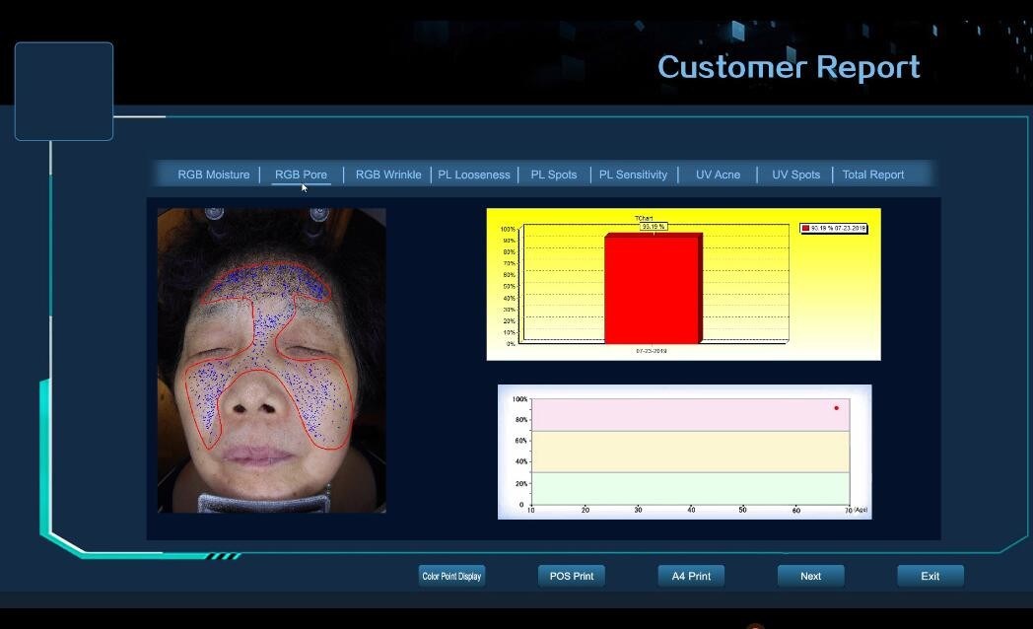Click the red bar in the chart
Screen dimensions: 1033x629
(x=652, y=289)
